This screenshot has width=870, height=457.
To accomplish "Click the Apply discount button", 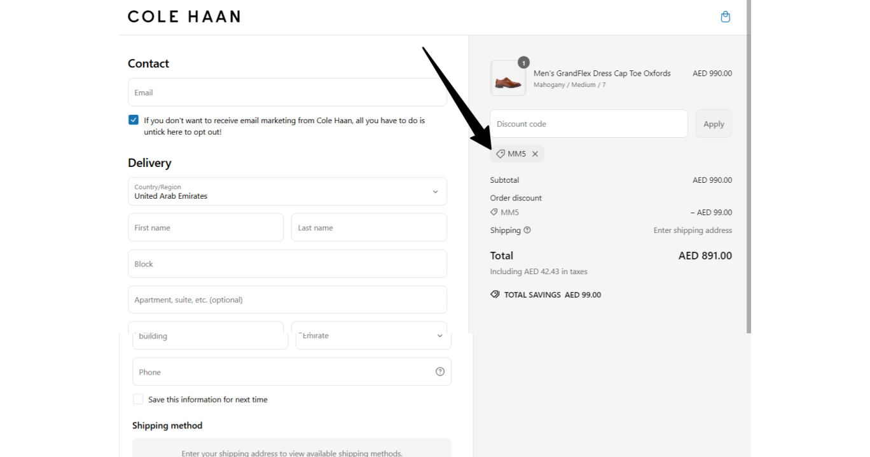I will point(714,124).
